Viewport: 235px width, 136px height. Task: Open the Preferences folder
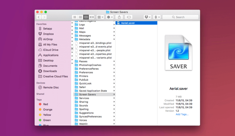tap(94, 73)
